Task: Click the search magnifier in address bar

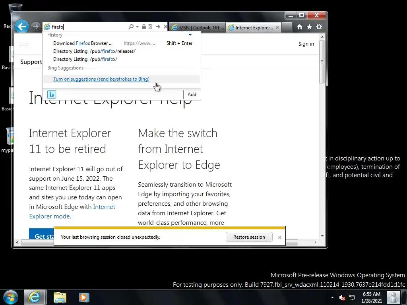Action: (x=131, y=27)
